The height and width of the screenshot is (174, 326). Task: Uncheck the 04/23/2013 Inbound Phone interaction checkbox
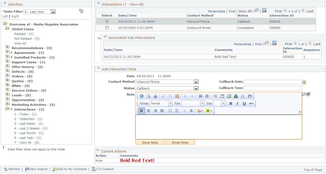pos(107,22)
